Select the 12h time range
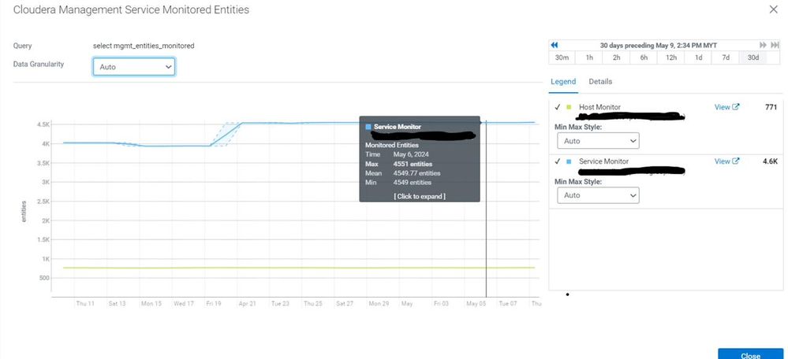The width and height of the screenshot is (788, 359). (x=671, y=57)
